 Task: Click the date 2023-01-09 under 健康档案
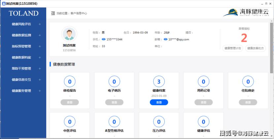pos(159,96)
